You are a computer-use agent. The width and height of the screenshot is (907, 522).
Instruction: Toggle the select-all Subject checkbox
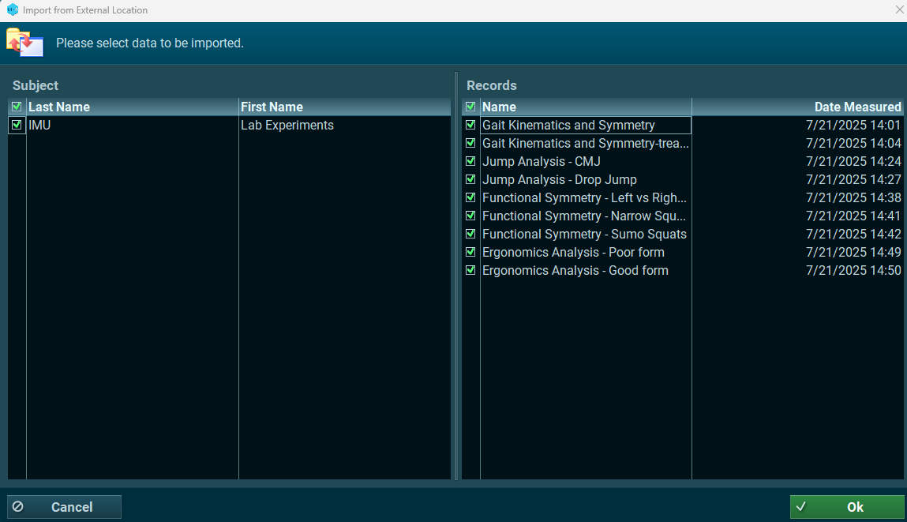pyautogui.click(x=17, y=107)
